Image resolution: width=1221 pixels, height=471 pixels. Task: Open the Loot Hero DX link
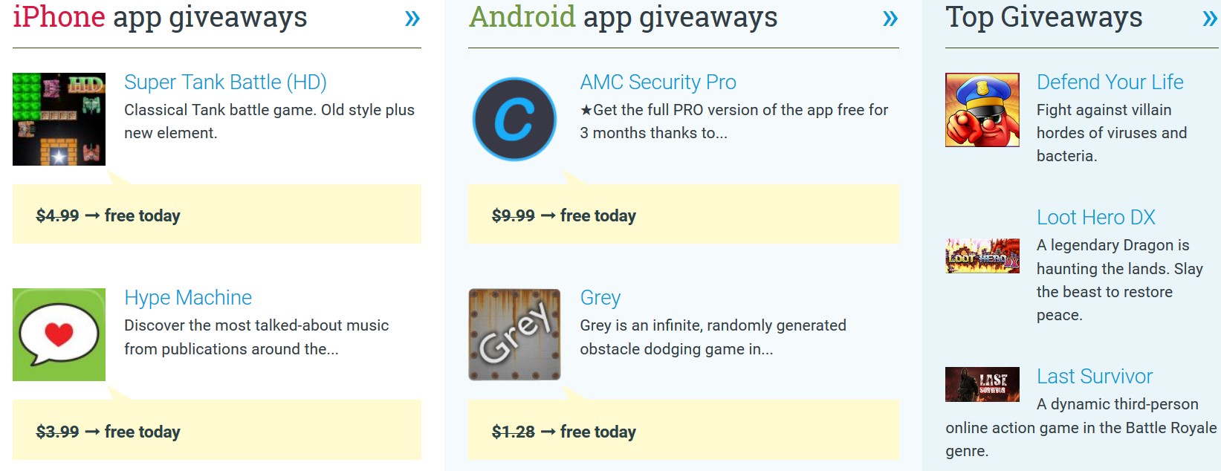[x=1095, y=218]
